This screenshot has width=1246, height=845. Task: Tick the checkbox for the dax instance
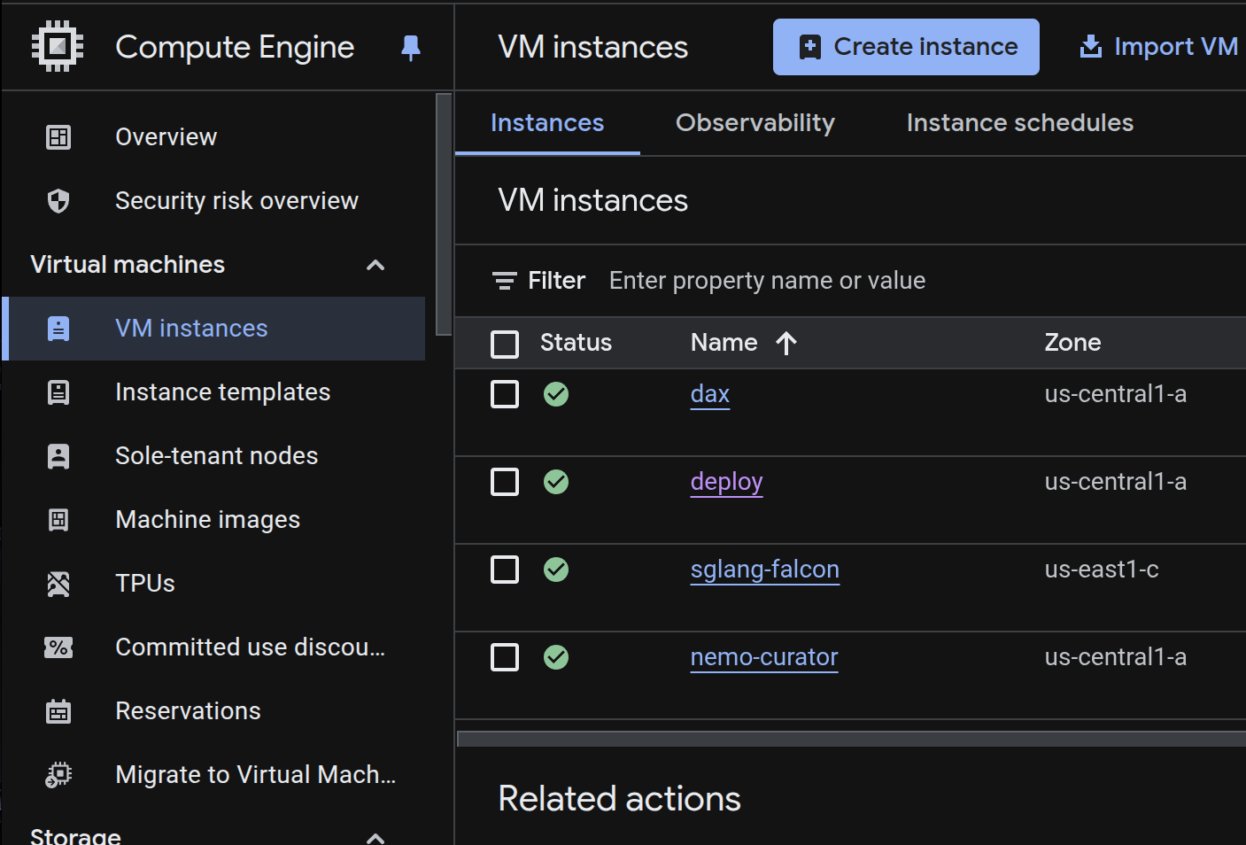click(505, 394)
